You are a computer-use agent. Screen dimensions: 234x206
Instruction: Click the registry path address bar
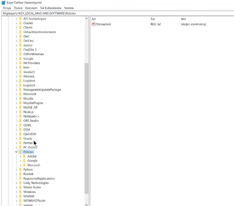(x=117, y=13)
